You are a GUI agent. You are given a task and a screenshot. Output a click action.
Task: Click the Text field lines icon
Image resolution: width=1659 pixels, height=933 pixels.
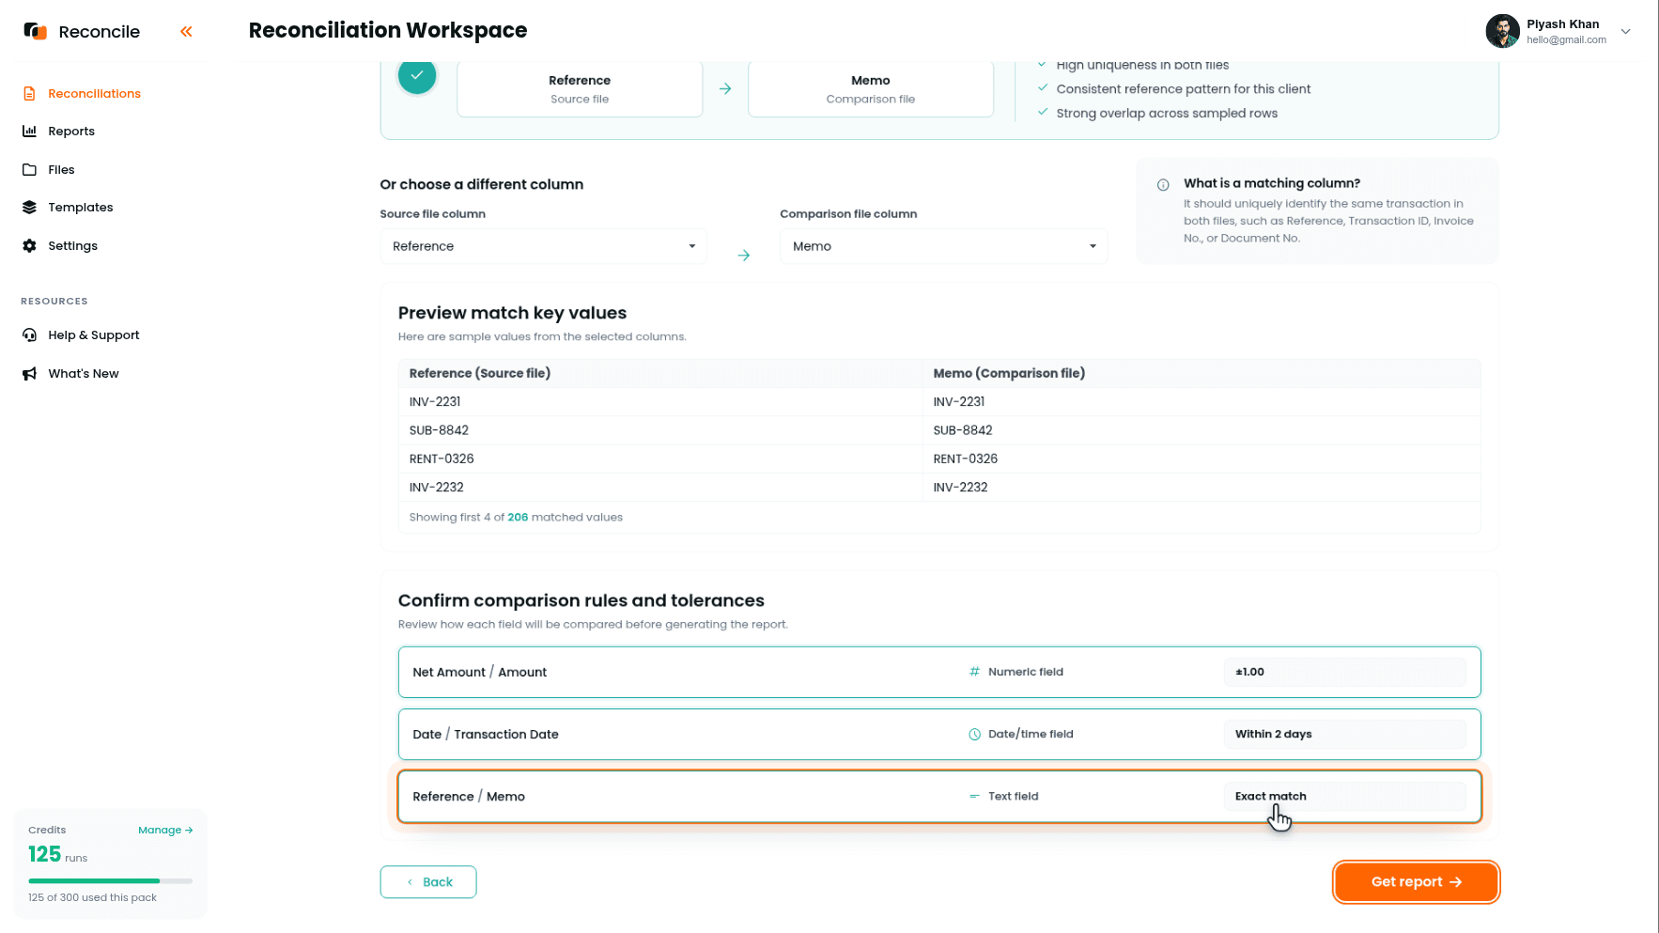974,797
